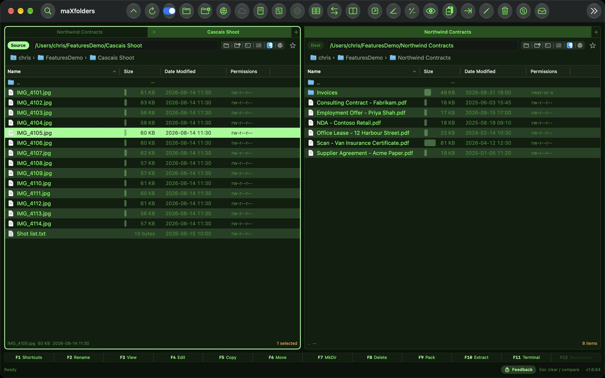
Task: Click the highlighted copy documents toolbar icon
Action: pos(449,11)
